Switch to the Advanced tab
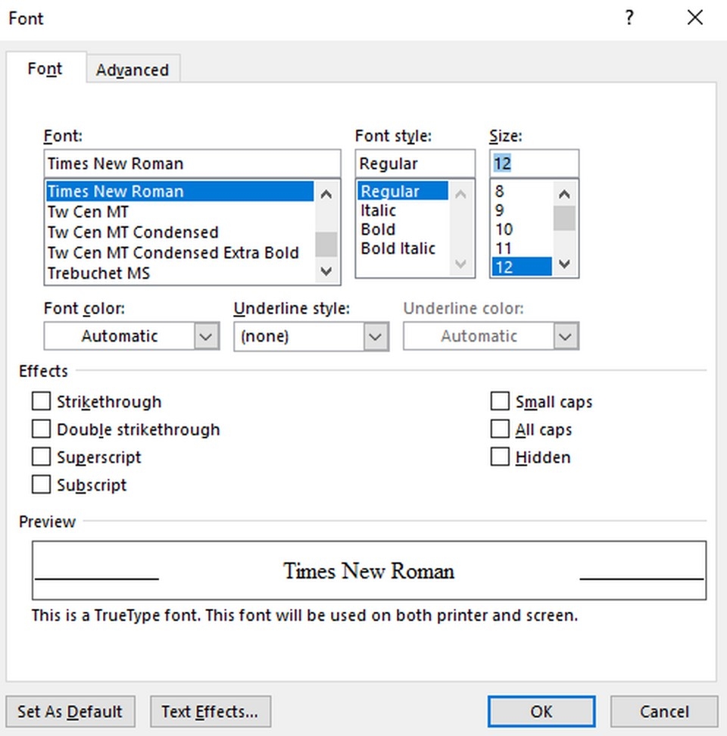The height and width of the screenshot is (736, 727). [132, 70]
